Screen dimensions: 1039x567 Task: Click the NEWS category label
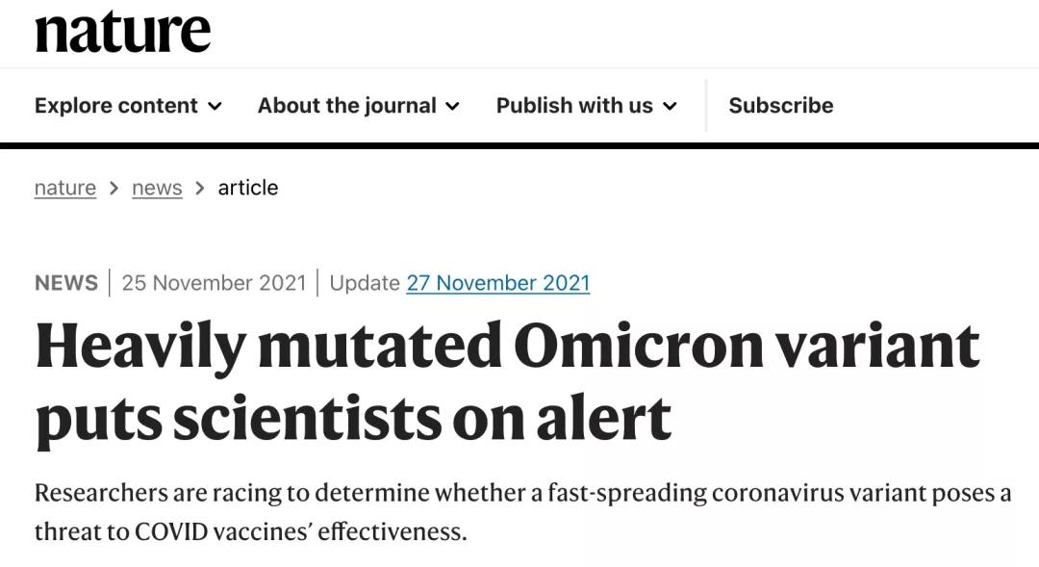(66, 282)
